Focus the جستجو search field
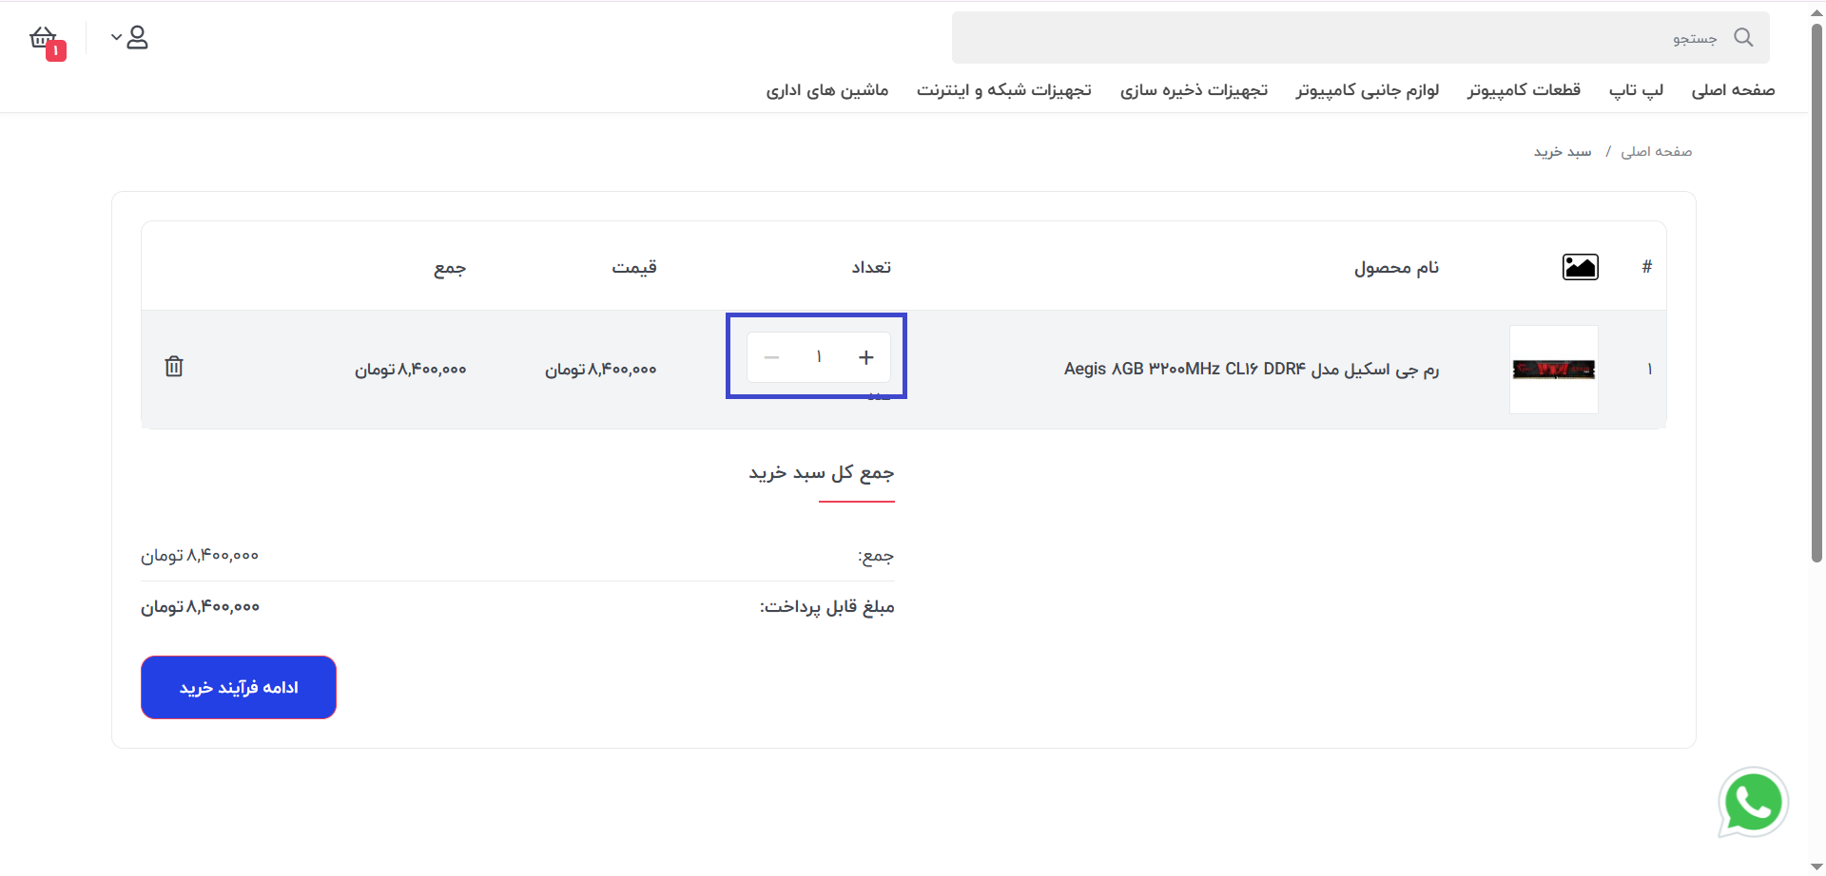Viewport: 1826px width, 876px height. (1360, 38)
